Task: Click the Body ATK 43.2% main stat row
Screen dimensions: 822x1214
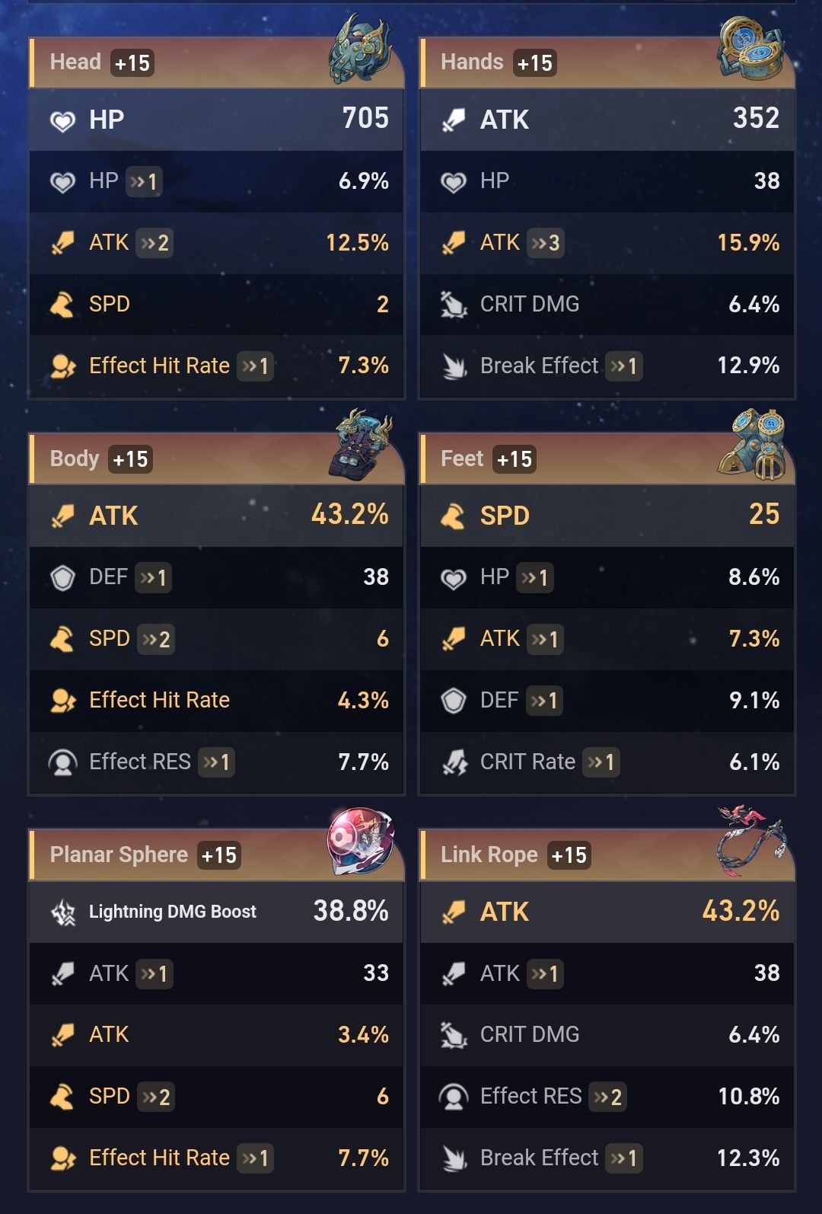Action: tap(216, 516)
